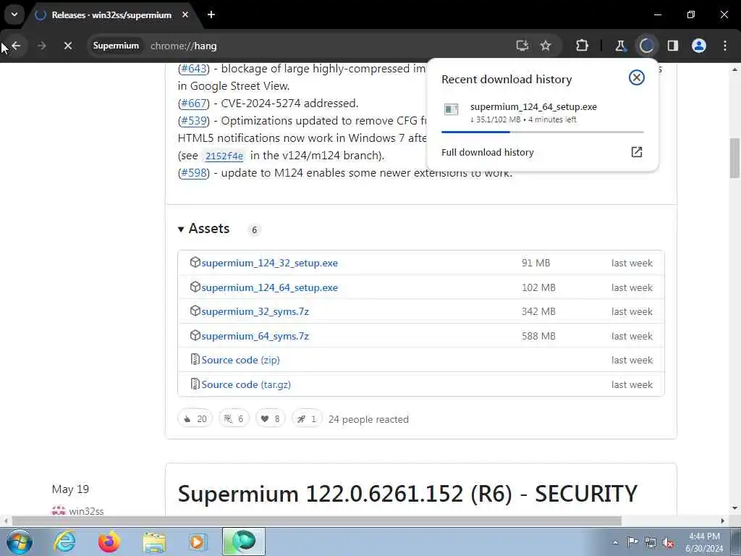Open issue #643 link
Viewport: 741px width, 556px height.
(x=194, y=69)
